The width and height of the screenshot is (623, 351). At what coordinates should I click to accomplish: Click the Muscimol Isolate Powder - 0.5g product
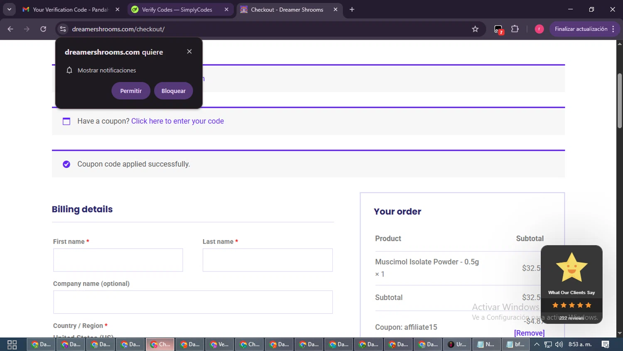427,262
